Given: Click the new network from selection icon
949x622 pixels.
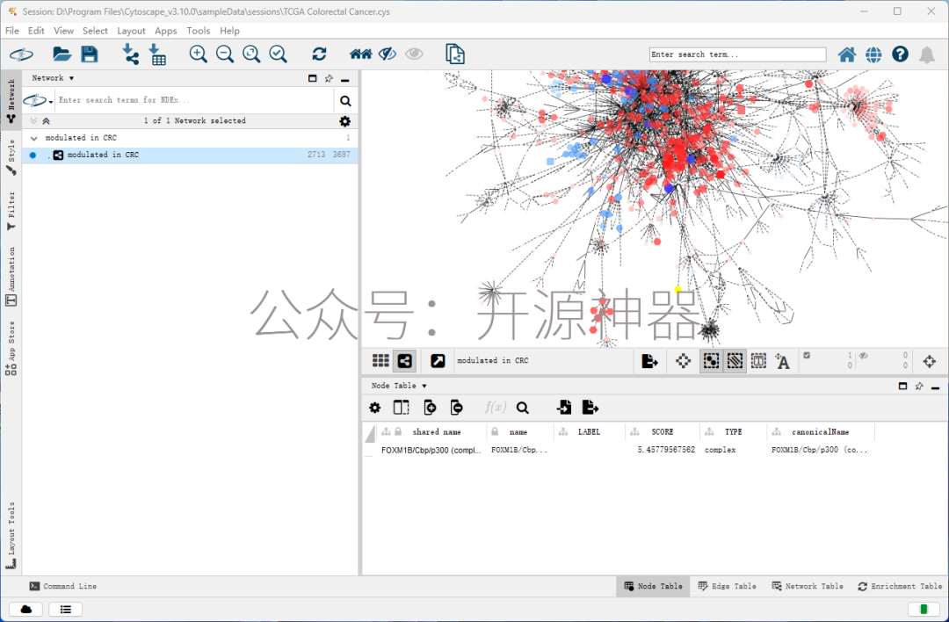Looking at the screenshot, I should [454, 54].
